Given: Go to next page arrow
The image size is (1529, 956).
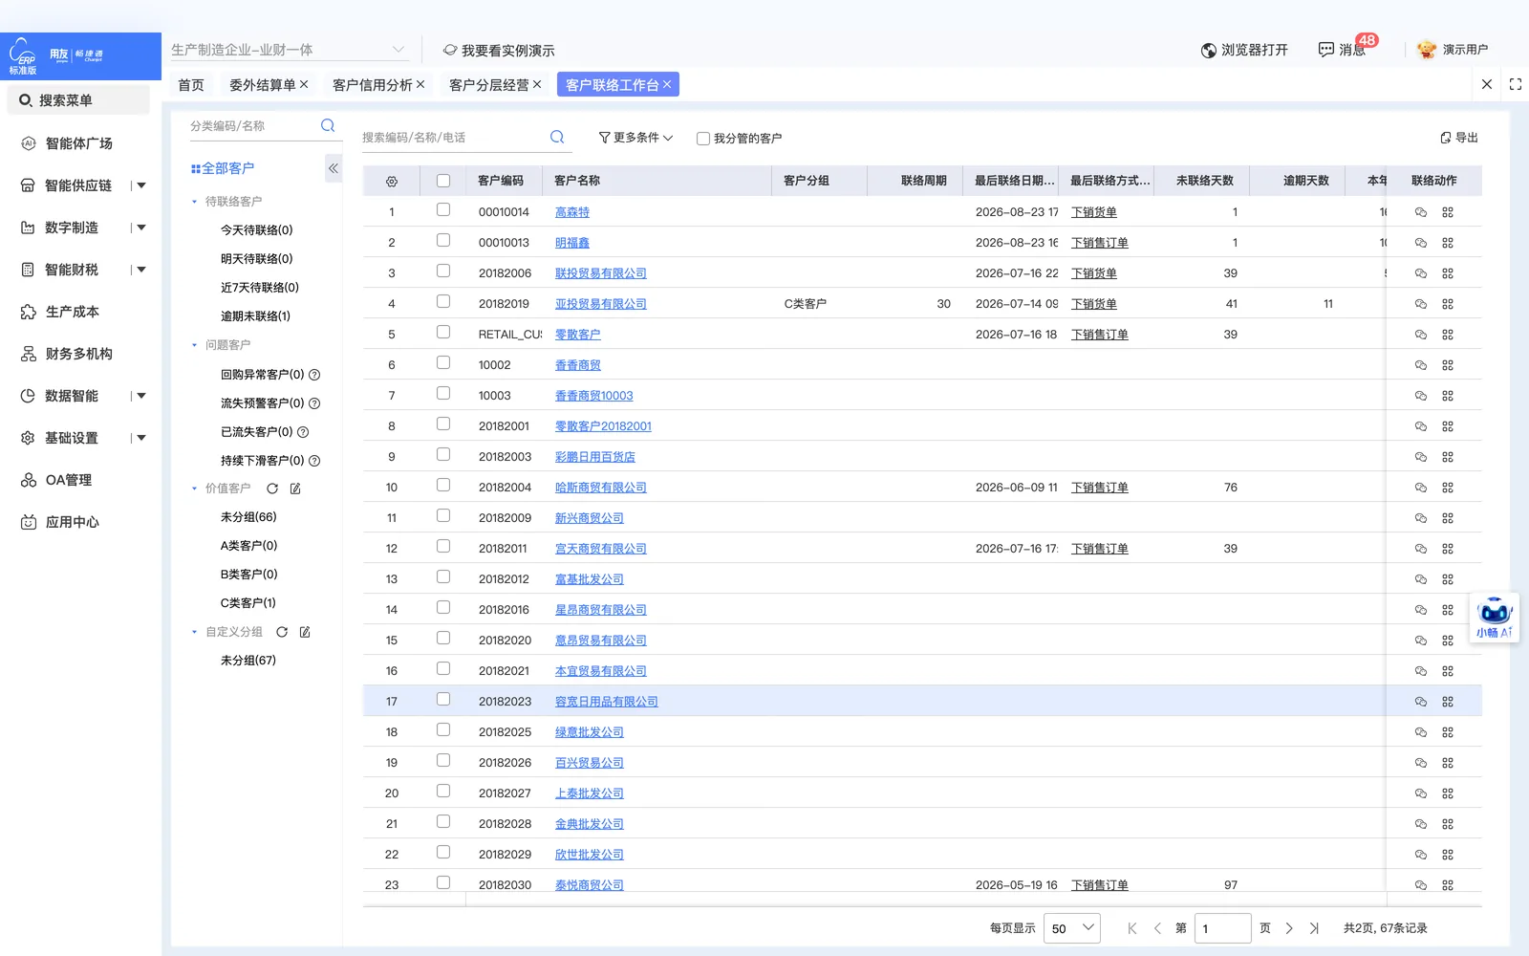Looking at the screenshot, I should [1289, 928].
